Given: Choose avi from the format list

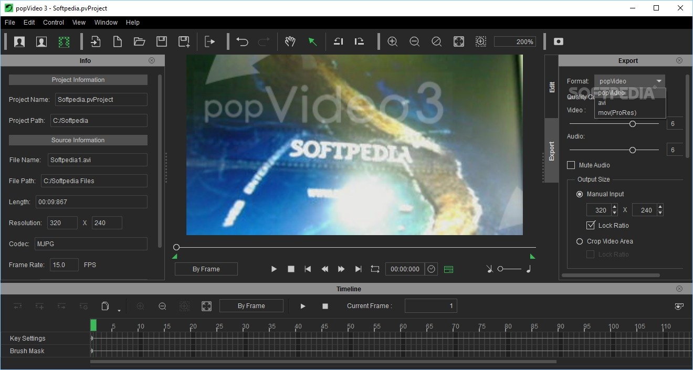Looking at the screenshot, I should (x=630, y=103).
